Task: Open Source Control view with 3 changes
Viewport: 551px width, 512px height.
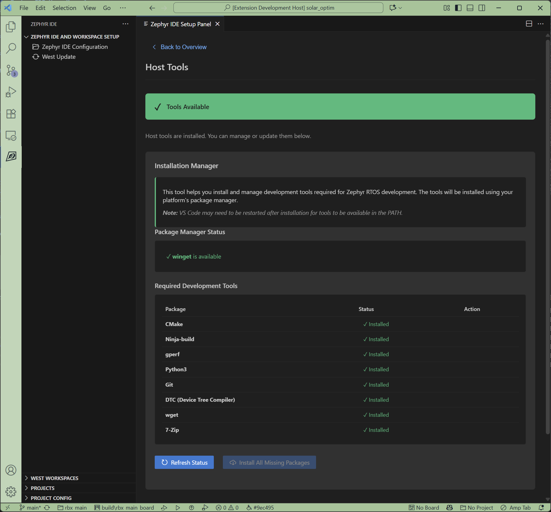Action: click(x=11, y=70)
